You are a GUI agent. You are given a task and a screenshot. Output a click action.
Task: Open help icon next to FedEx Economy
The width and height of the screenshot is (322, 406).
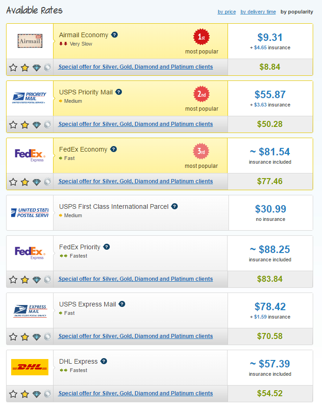pos(114,149)
